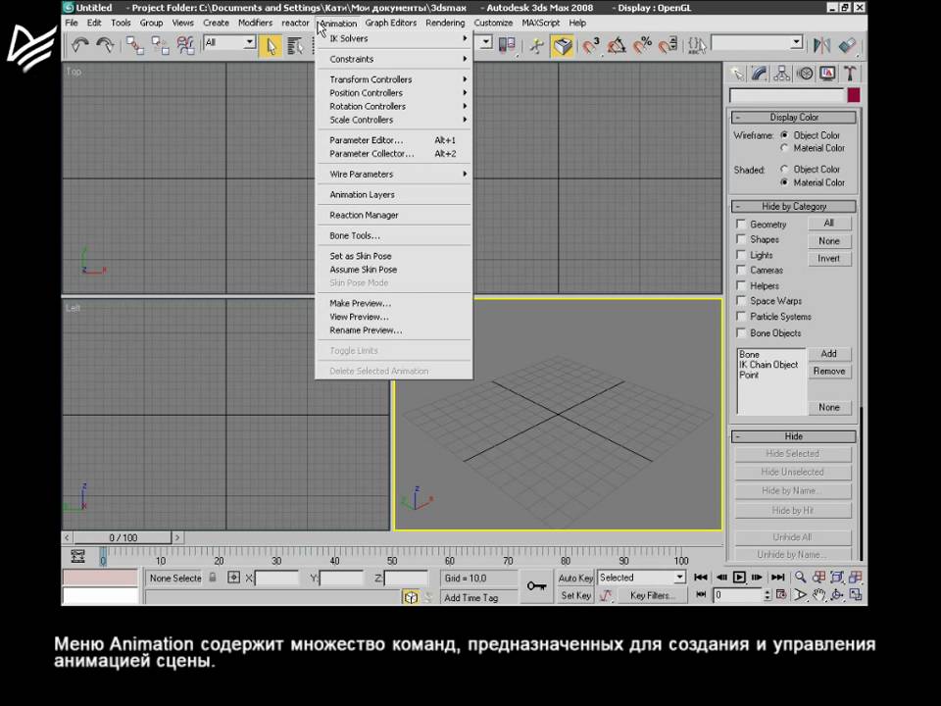This screenshot has width=941, height=706.
Task: Click the Unlink Selection icon
Action: click(x=160, y=45)
